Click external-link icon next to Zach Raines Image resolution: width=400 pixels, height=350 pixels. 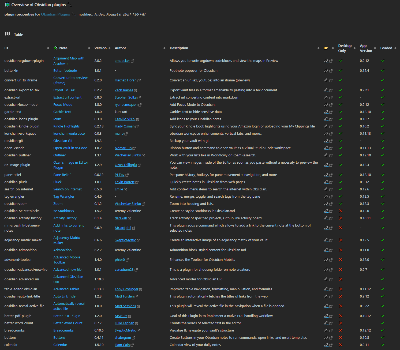click(136, 91)
